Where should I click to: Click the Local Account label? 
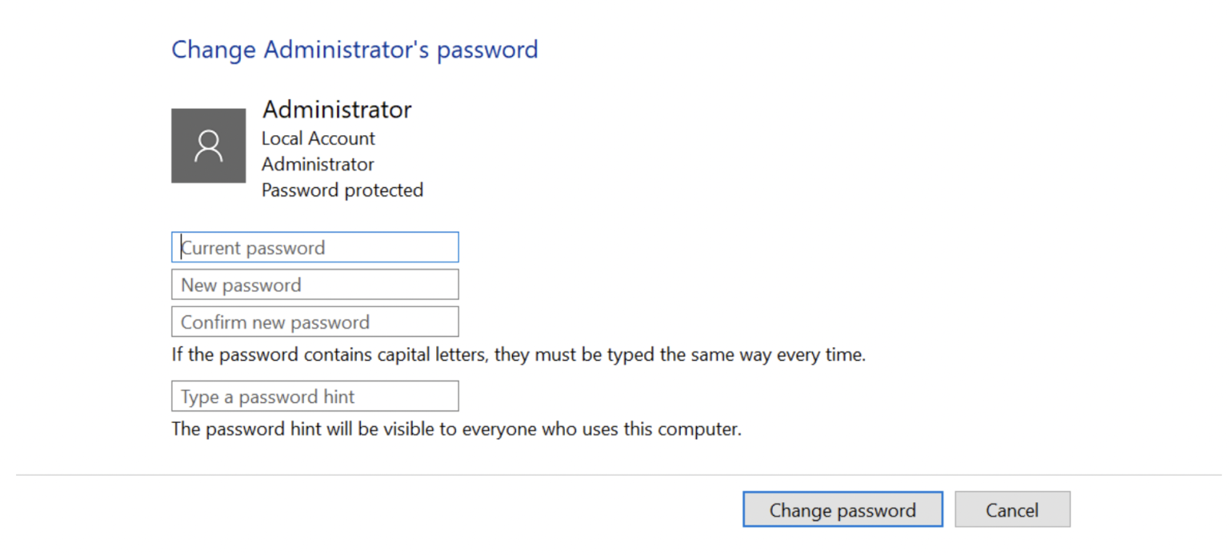[x=318, y=138]
